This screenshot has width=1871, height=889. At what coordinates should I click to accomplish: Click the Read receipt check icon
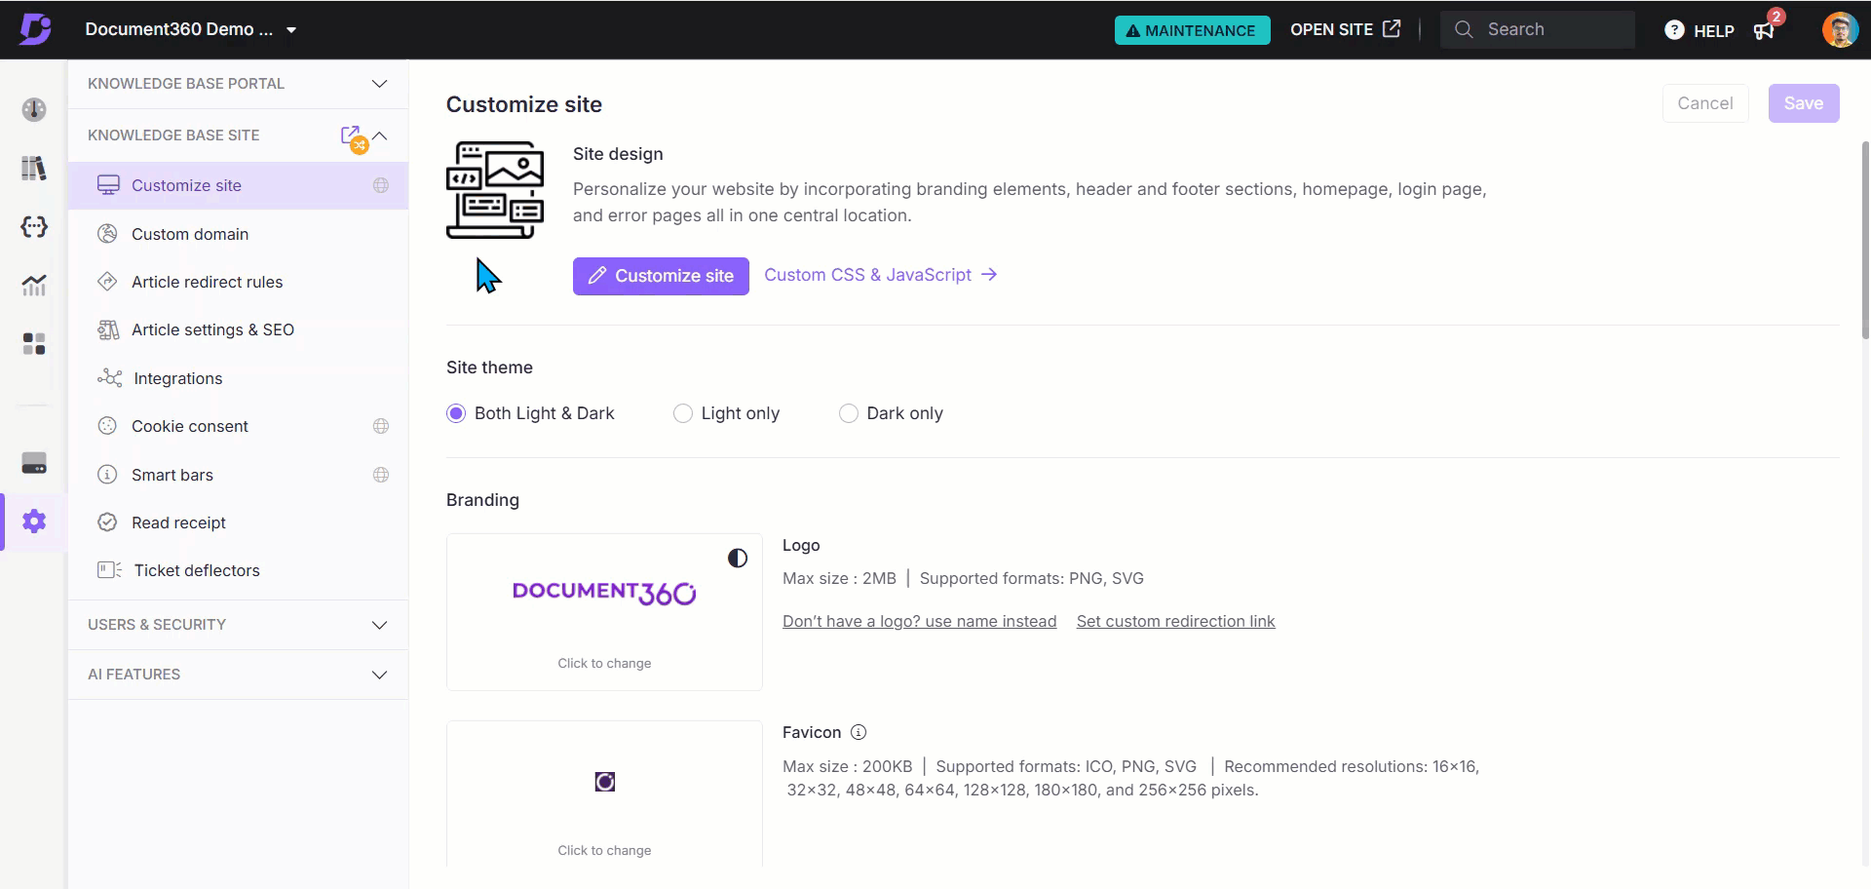coord(108,522)
